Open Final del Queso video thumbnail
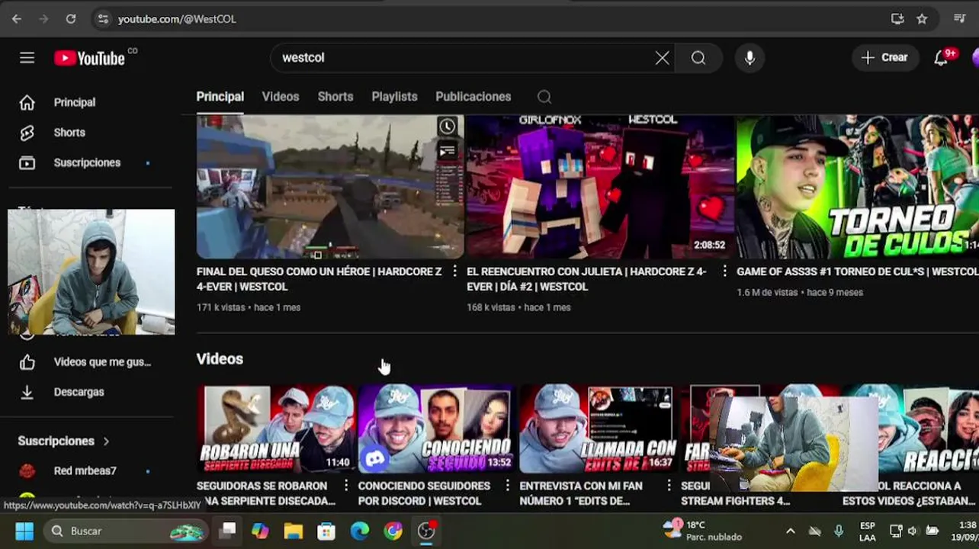Image resolution: width=979 pixels, height=549 pixels. [x=329, y=187]
